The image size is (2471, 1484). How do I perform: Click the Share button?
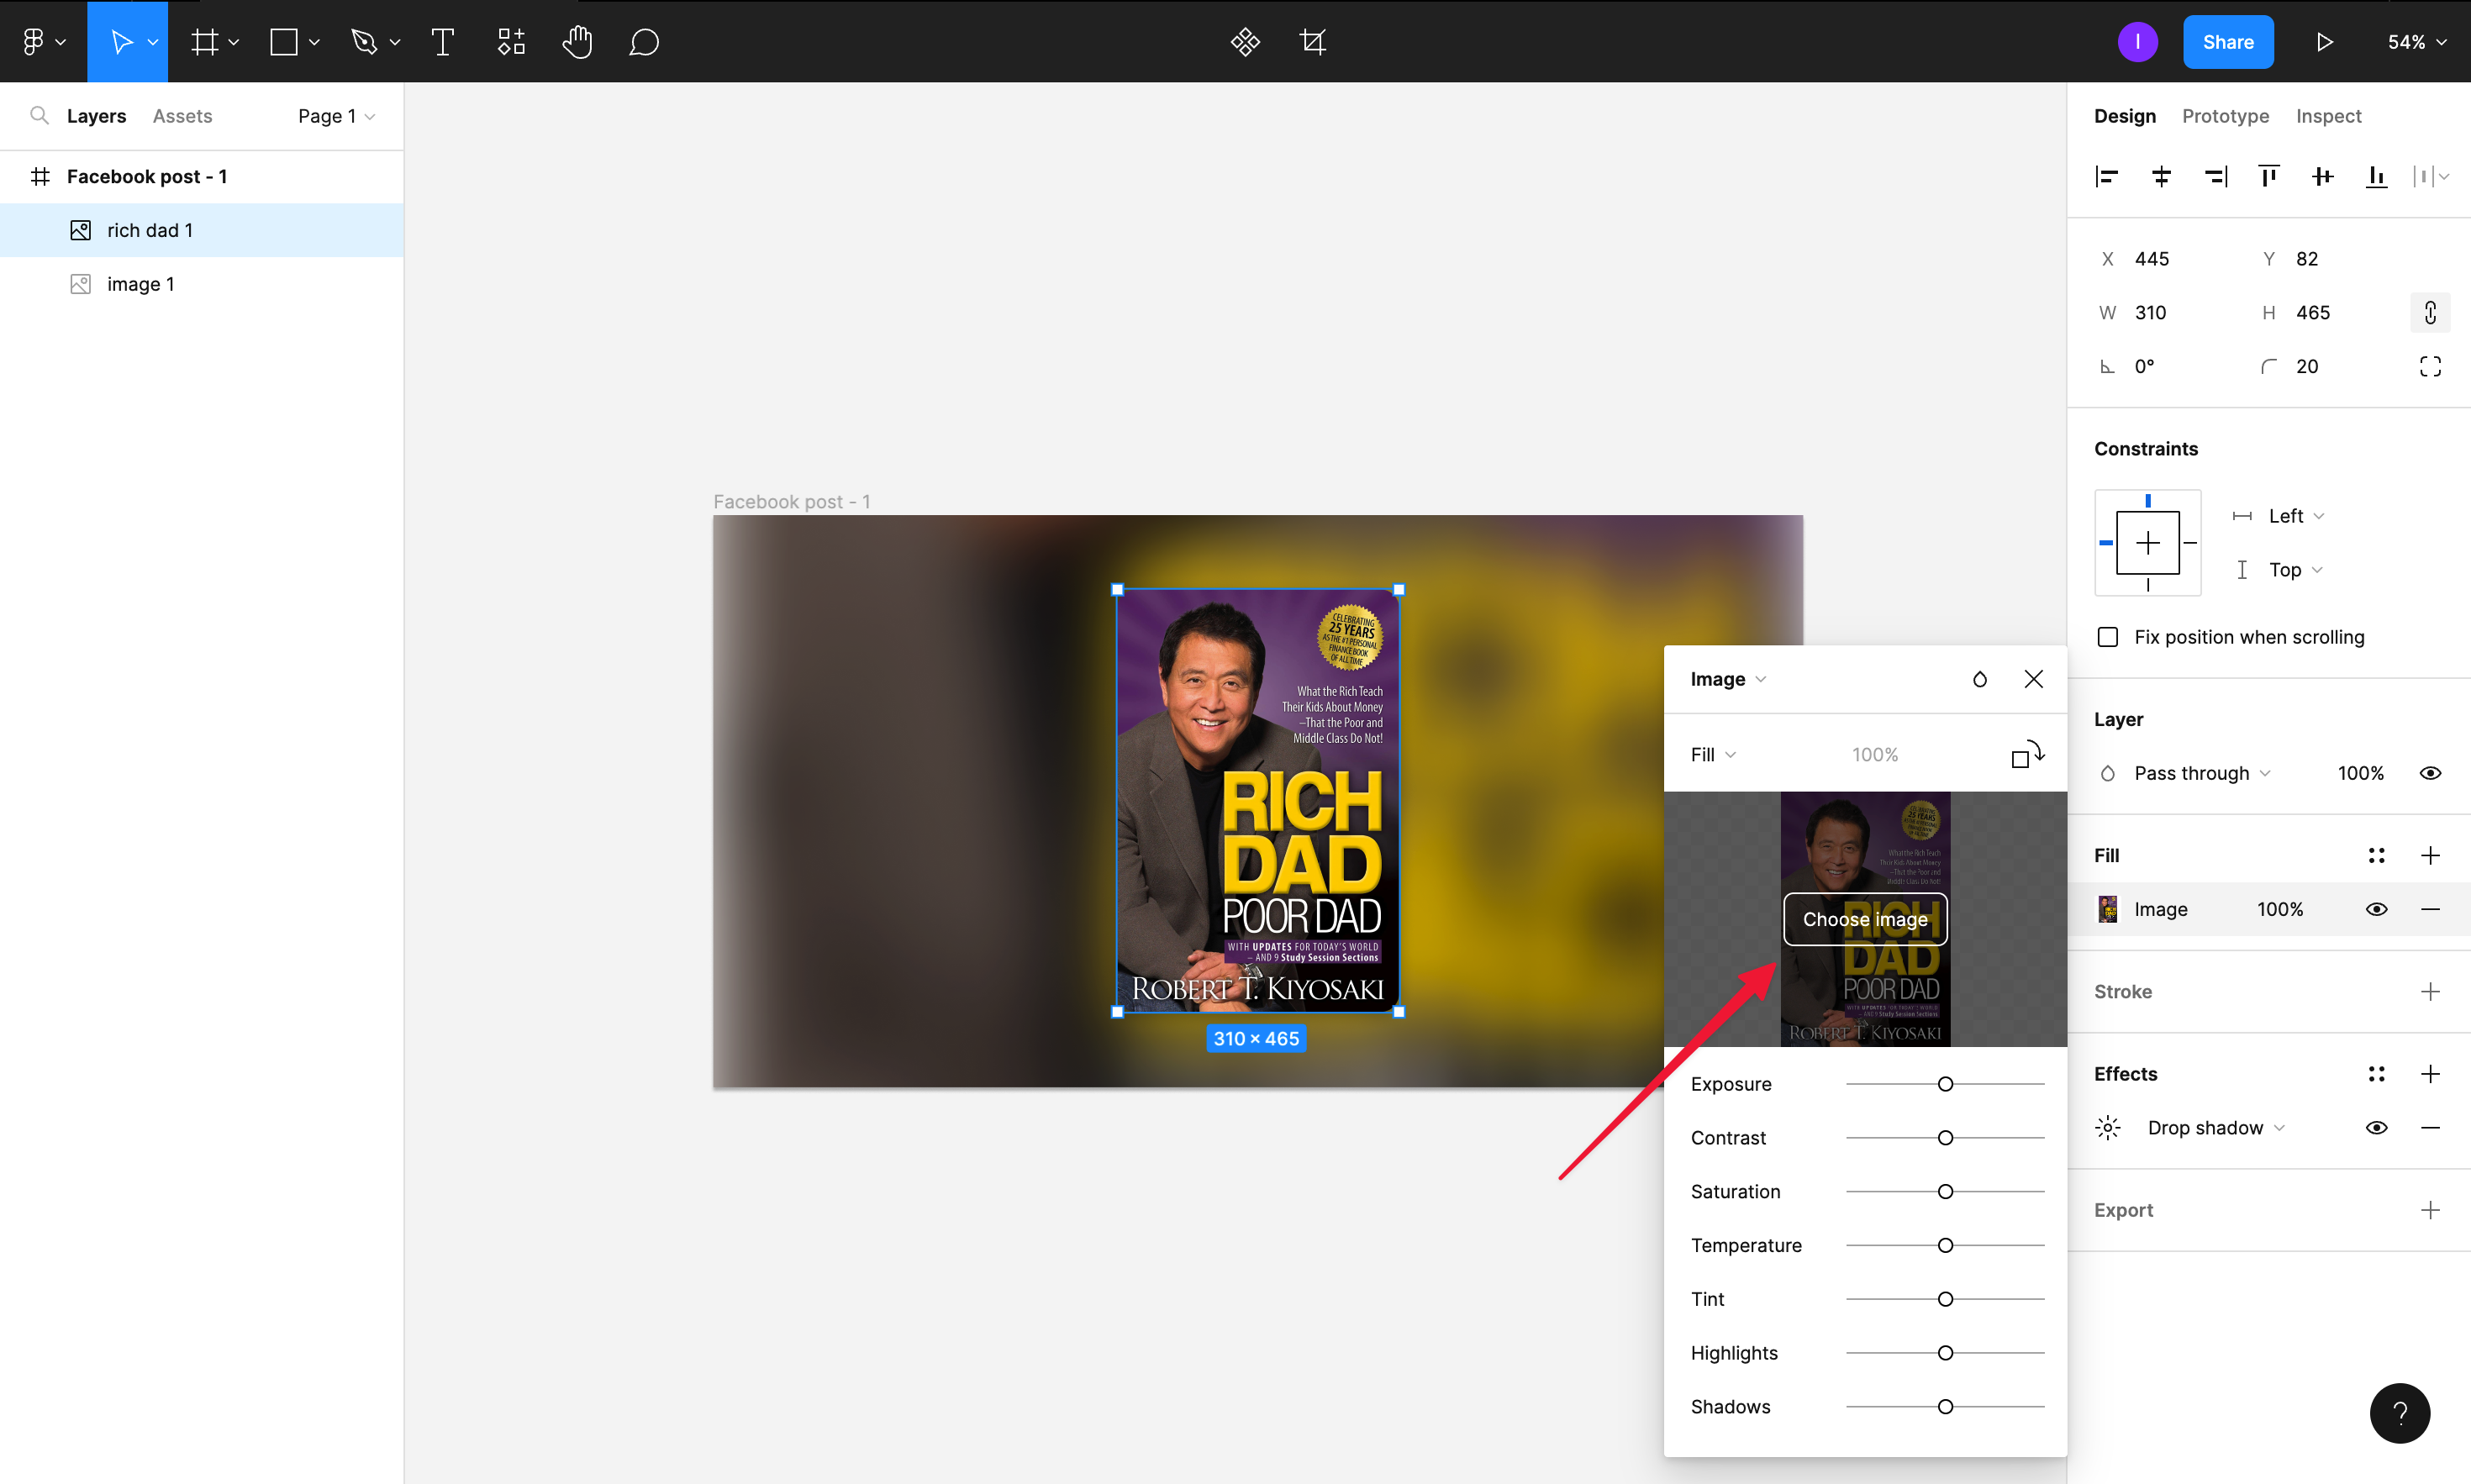click(x=2227, y=42)
